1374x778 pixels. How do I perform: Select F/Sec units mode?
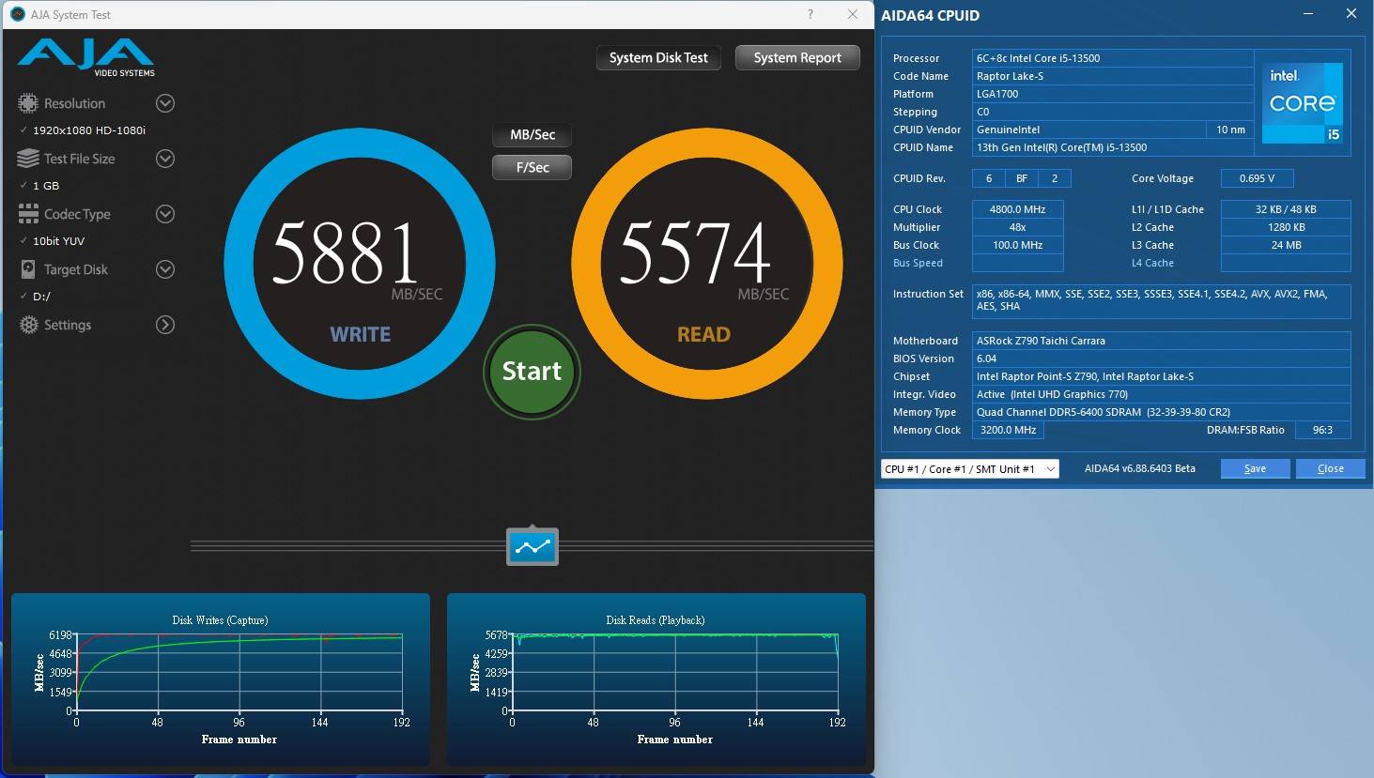tap(533, 167)
